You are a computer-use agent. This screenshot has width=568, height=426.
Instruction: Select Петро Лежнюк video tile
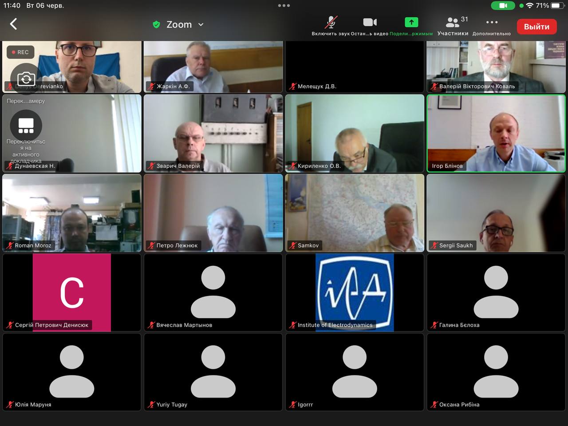click(x=213, y=213)
